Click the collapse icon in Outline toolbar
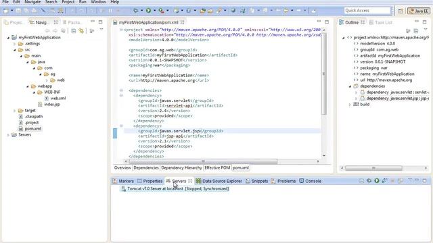The image size is (433, 243). click(x=416, y=31)
